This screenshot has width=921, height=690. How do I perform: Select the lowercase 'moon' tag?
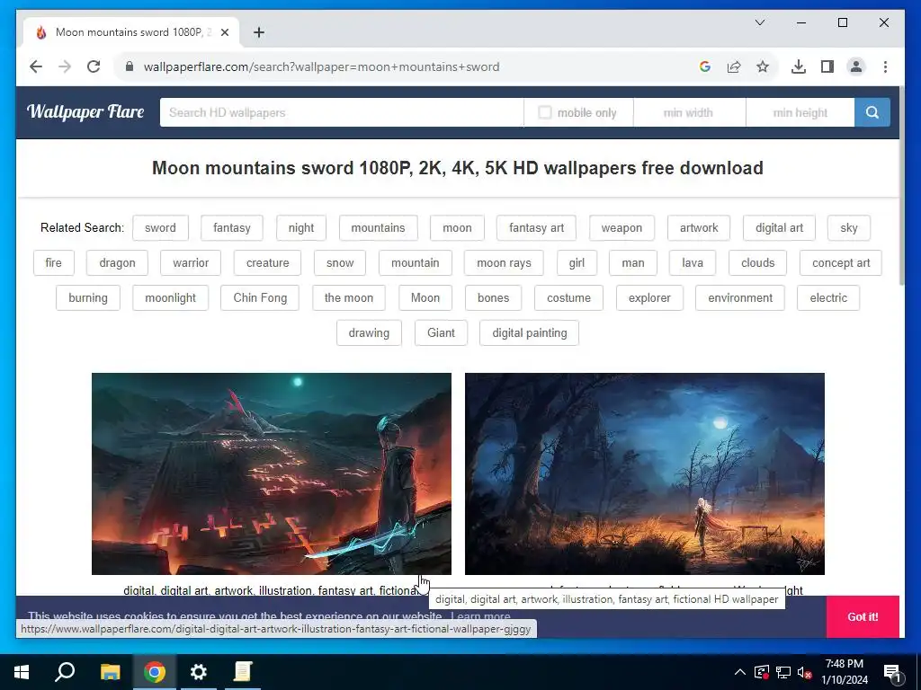457,227
